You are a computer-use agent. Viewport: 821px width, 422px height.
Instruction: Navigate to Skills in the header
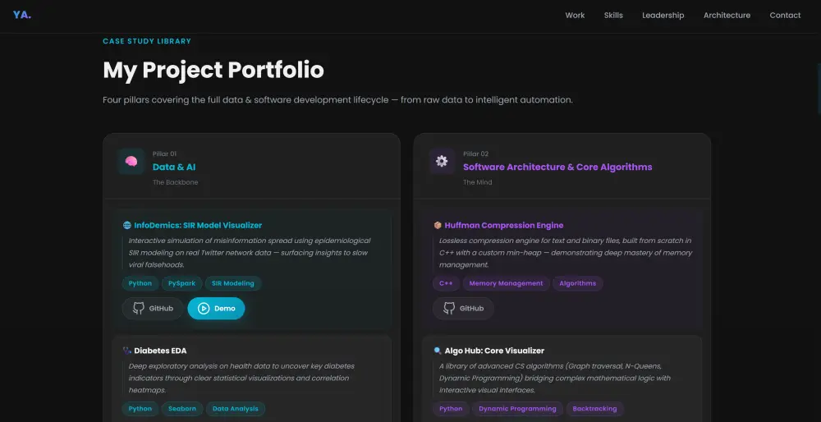coord(613,16)
